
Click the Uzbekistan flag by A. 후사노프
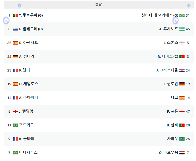(x=182, y=29)
